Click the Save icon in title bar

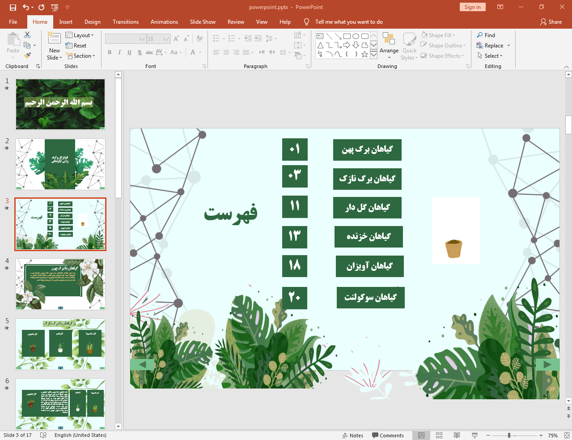pyautogui.click(x=13, y=7)
